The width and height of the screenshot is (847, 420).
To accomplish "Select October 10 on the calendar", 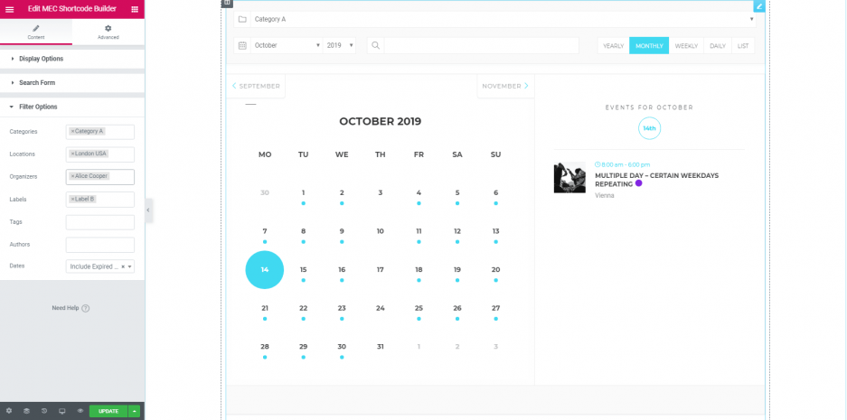I will pyautogui.click(x=381, y=231).
